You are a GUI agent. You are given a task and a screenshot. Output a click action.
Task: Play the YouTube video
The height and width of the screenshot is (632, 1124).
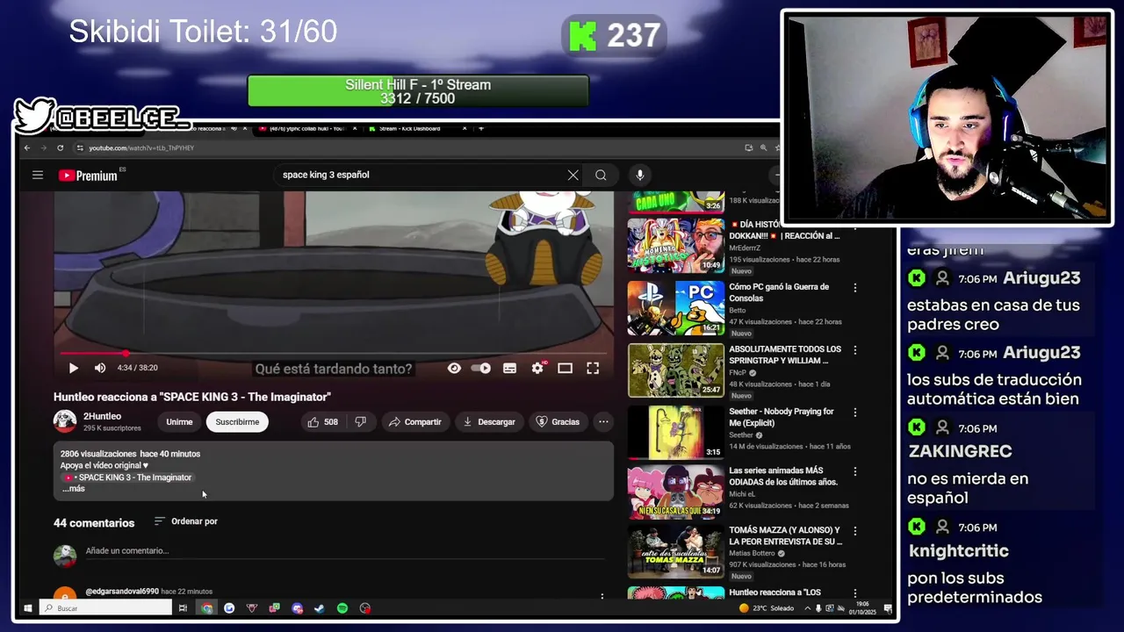point(74,369)
